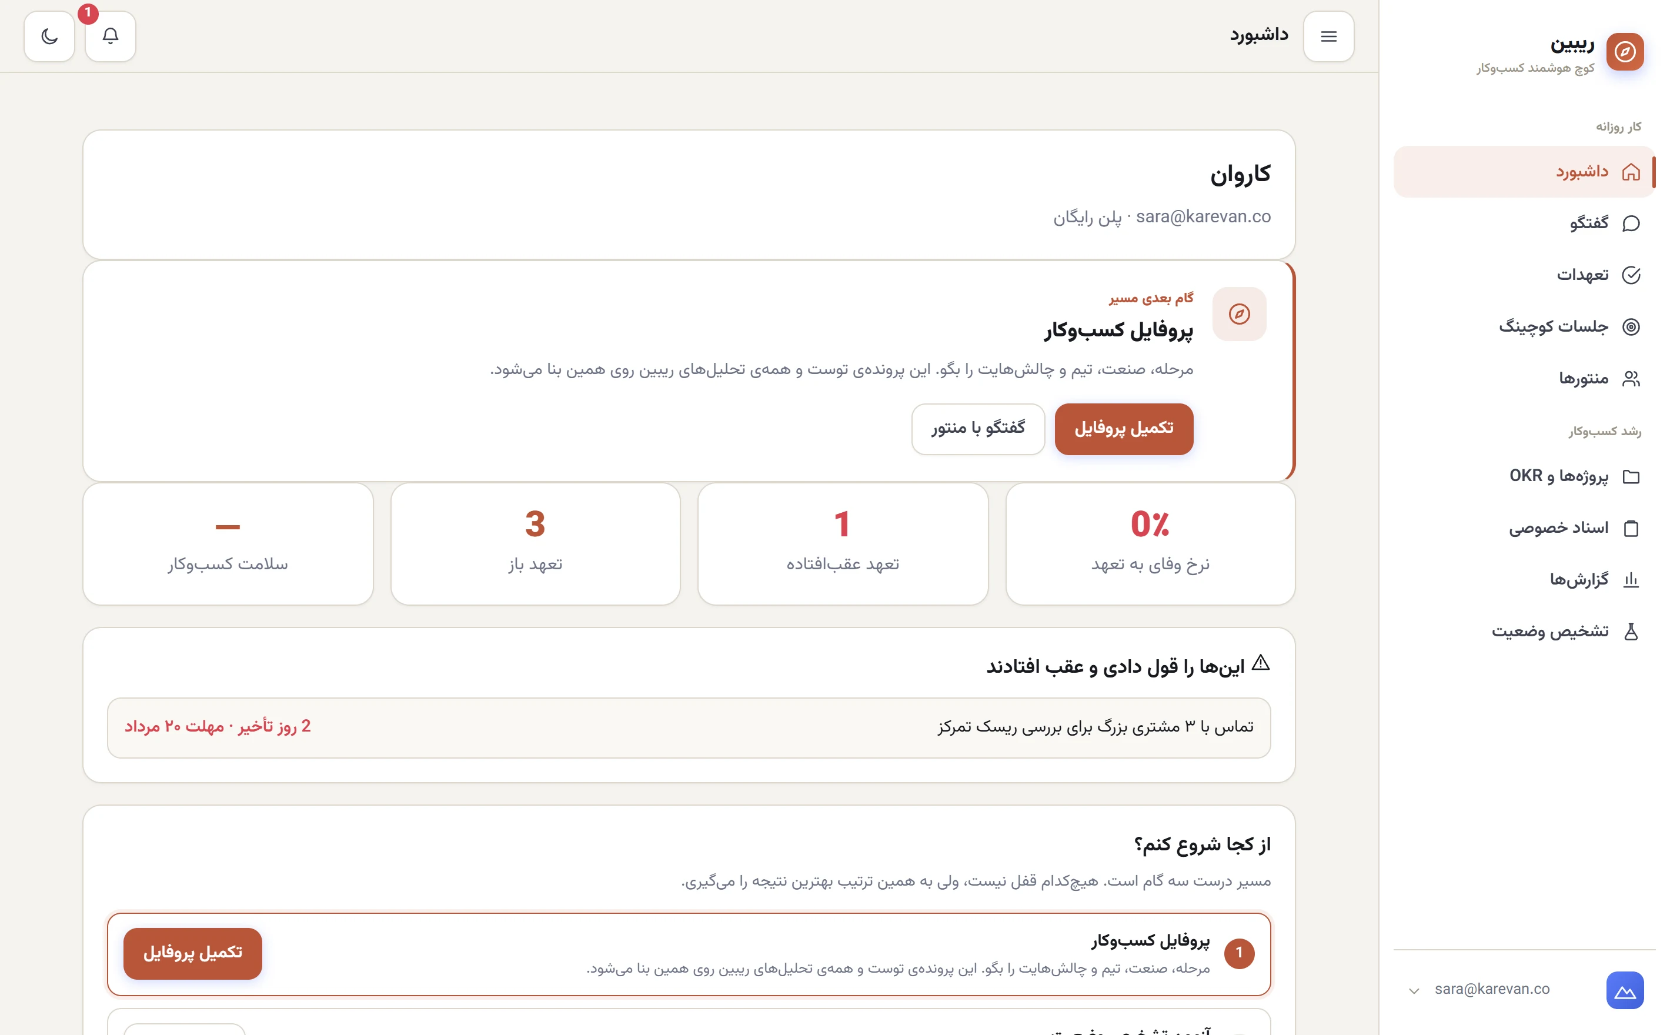The width and height of the screenshot is (1670, 1035).
Task: Open the نرخ وفای به تعهد card
Action: point(1150,544)
